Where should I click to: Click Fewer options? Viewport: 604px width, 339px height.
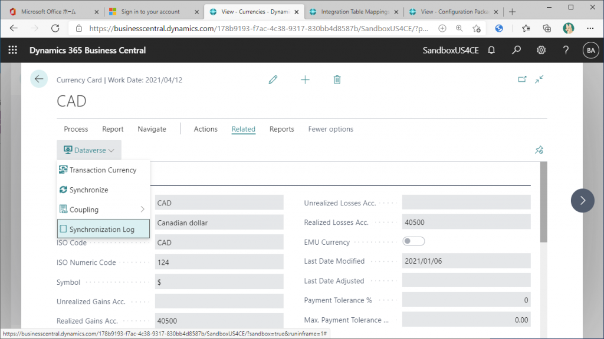330,129
